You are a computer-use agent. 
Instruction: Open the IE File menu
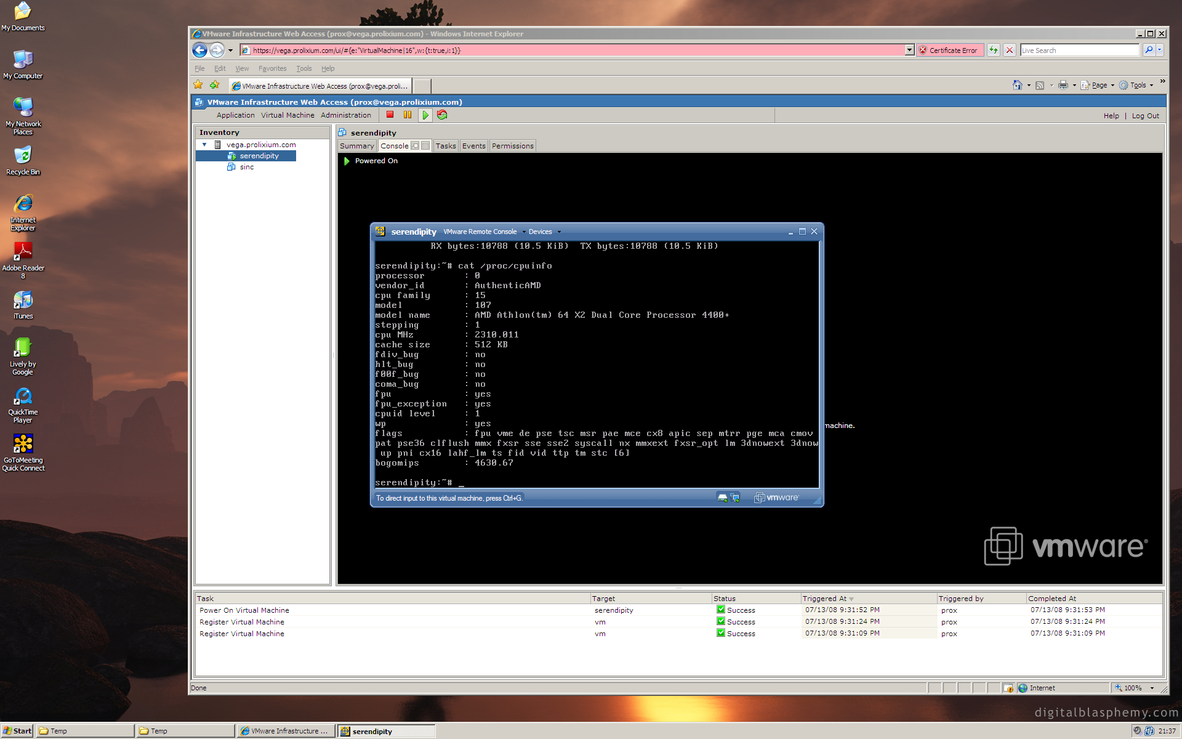199,68
